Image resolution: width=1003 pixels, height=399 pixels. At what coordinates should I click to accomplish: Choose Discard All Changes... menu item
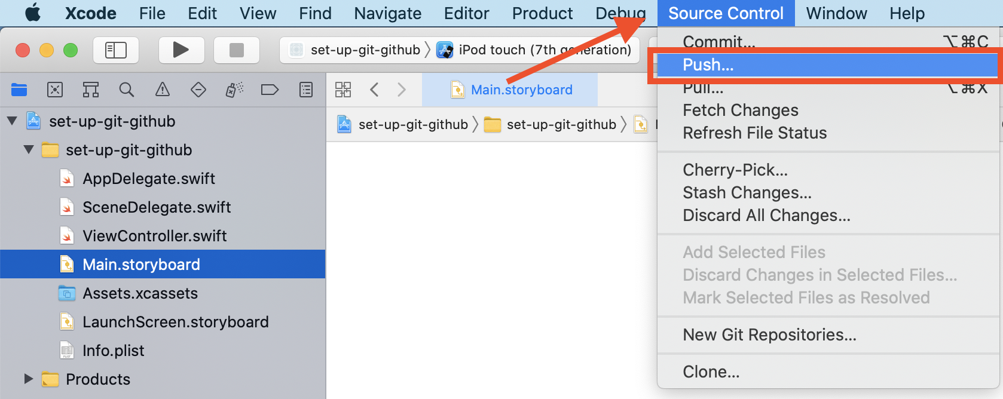tap(828, 215)
